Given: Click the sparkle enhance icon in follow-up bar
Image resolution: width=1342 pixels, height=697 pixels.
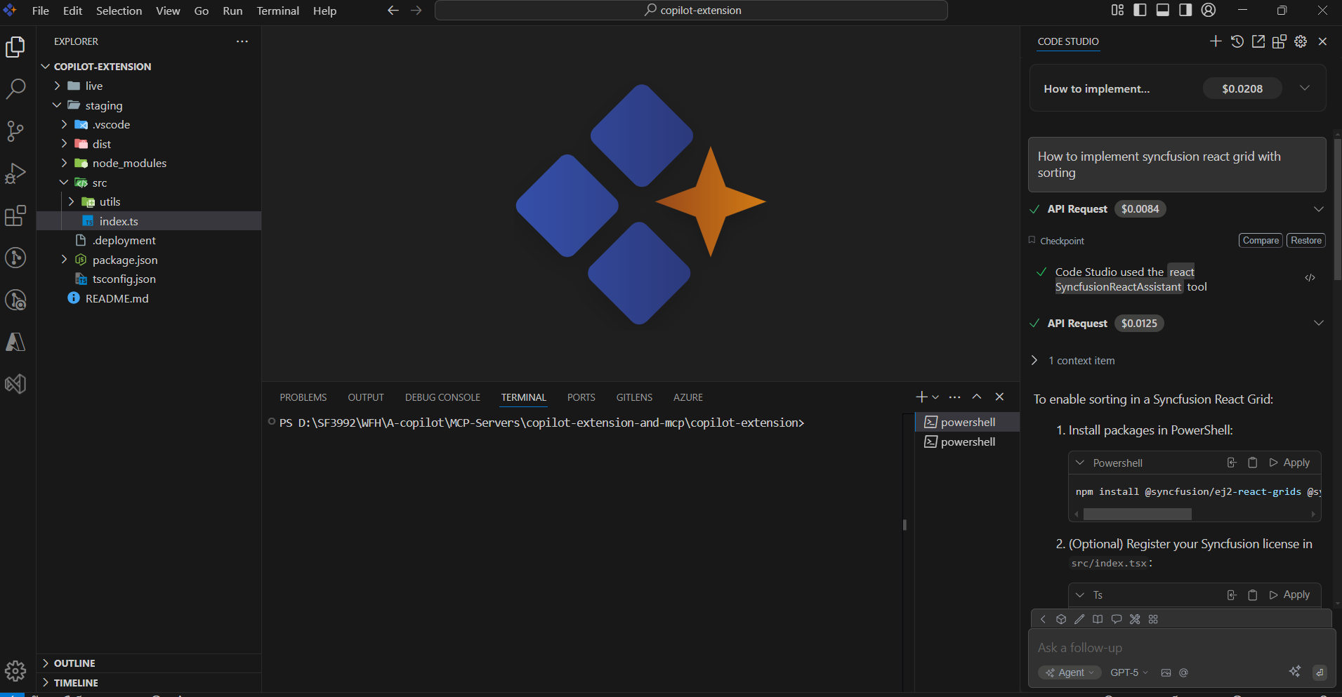Looking at the screenshot, I should pyautogui.click(x=1295, y=672).
